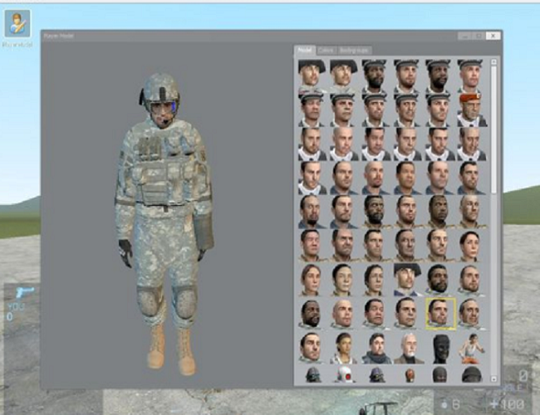Select the first hat-wearing head in the top row
The image size is (540, 415).
[312, 76]
